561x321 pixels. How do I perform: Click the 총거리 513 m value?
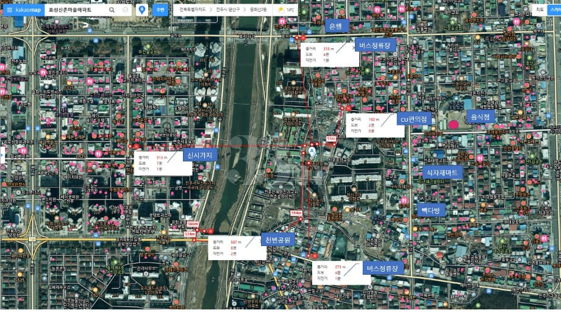point(162,157)
